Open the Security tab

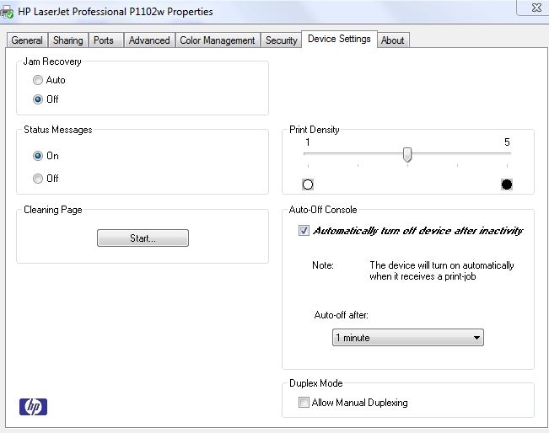281,40
